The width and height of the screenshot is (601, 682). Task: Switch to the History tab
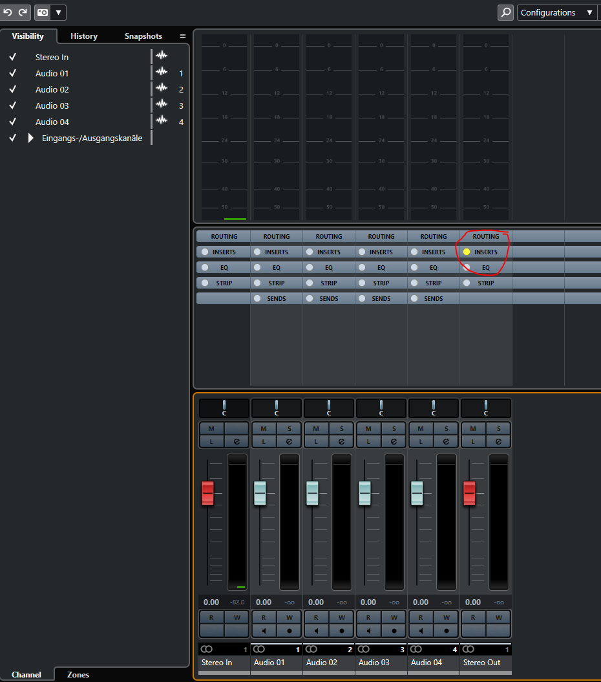84,36
